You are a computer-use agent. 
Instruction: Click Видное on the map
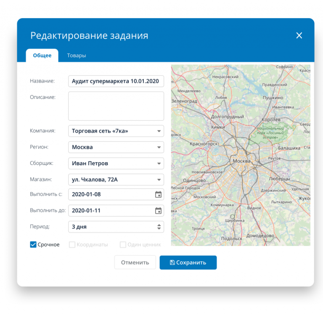click(x=254, y=208)
